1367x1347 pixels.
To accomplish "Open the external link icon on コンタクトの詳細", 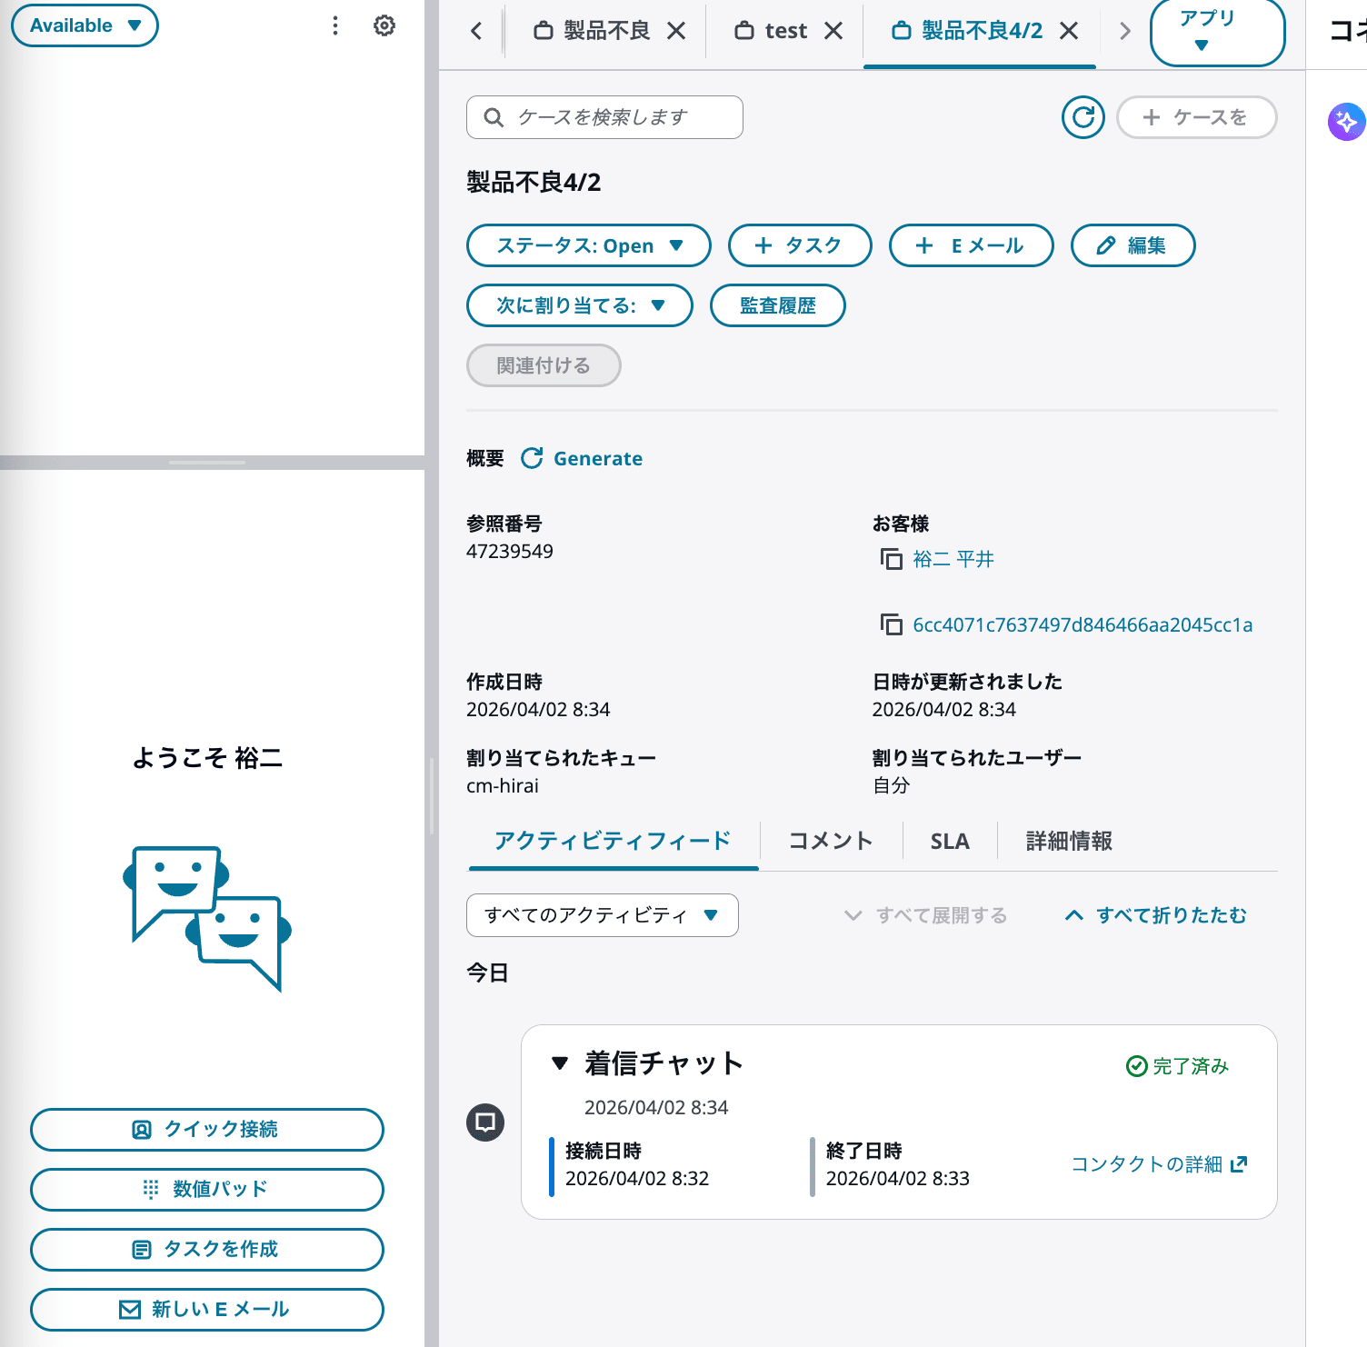I will tap(1240, 1163).
